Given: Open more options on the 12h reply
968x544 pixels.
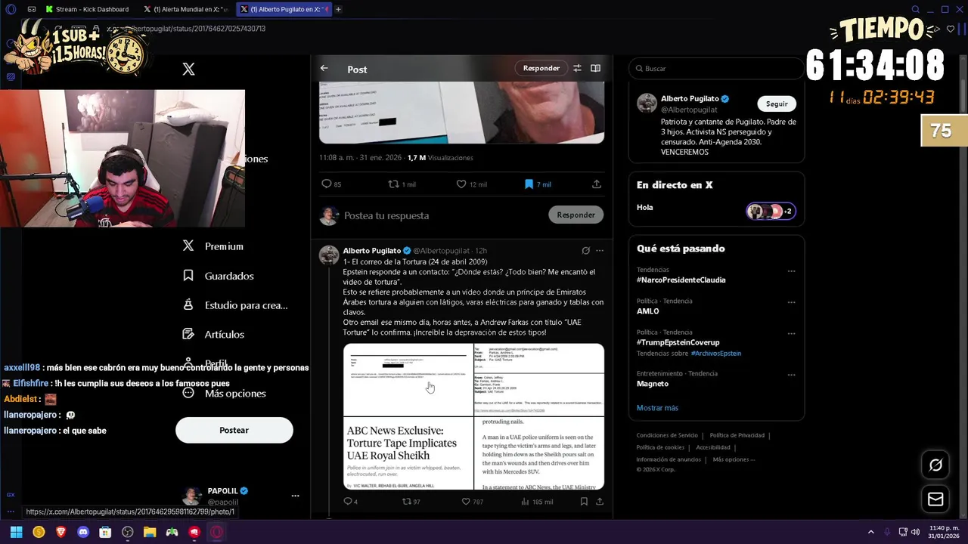Looking at the screenshot, I should pos(600,250).
